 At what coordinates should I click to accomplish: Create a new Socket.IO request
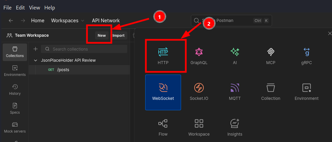(199, 92)
